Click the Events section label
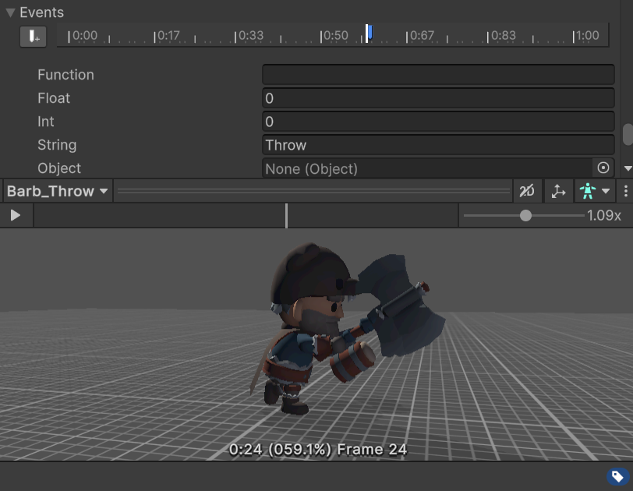Viewport: 633px width, 491px height. coord(41,12)
